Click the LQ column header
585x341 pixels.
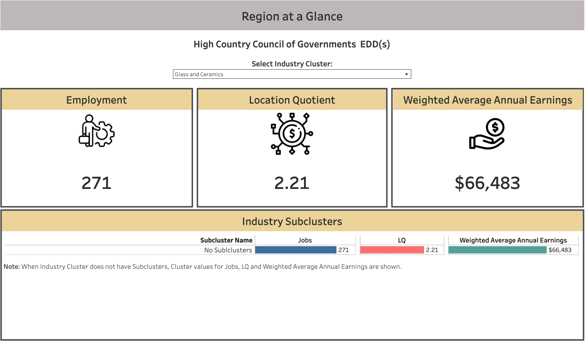(402, 240)
